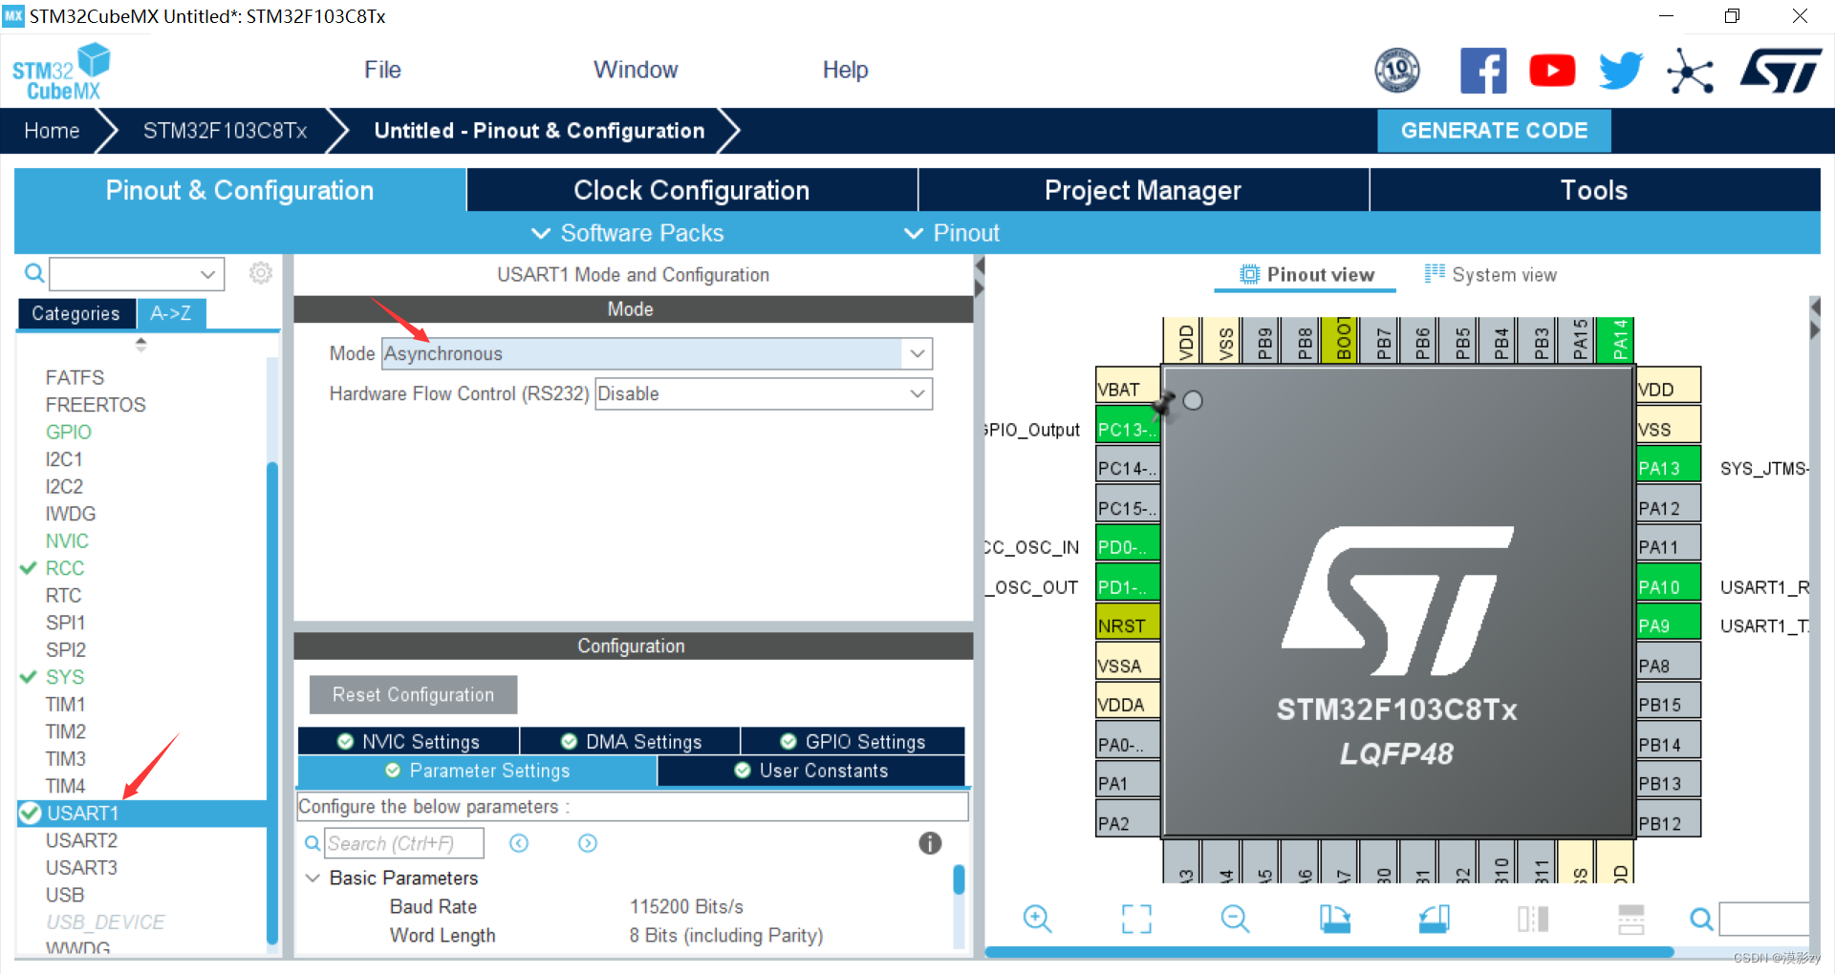Screen dimensions: 1835x974
Task: Click the pin search magnifier icon
Action: point(1701,919)
